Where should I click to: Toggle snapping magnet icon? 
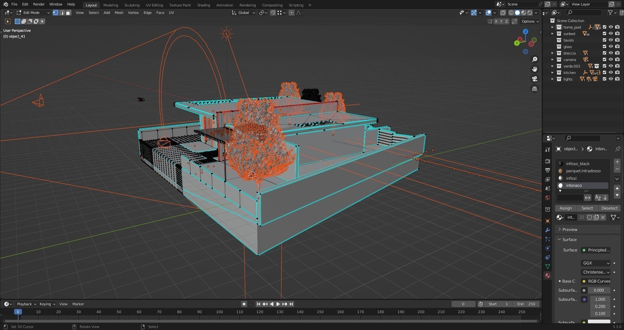pyautogui.click(x=273, y=13)
